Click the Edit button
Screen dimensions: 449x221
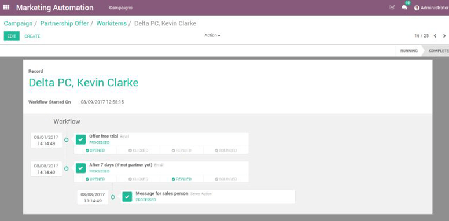pyautogui.click(x=12, y=36)
